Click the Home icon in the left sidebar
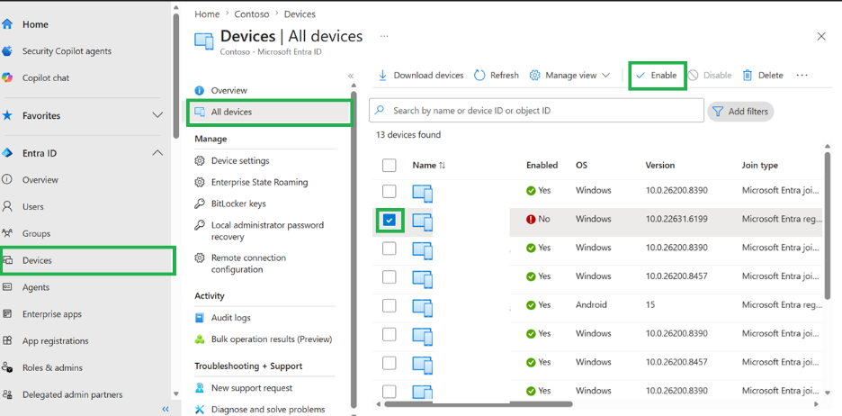Viewport: 842px width, 416px height. click(x=7, y=24)
